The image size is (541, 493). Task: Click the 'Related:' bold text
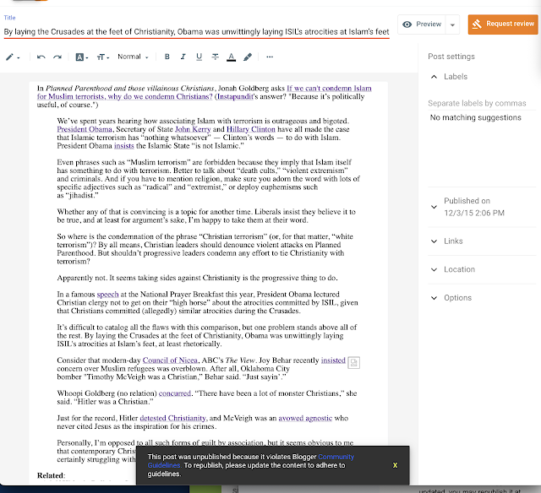(x=51, y=475)
